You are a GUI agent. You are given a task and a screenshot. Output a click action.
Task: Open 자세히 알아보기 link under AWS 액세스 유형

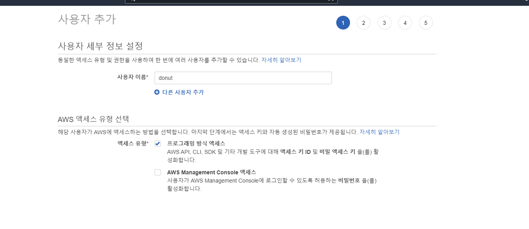[x=380, y=132]
